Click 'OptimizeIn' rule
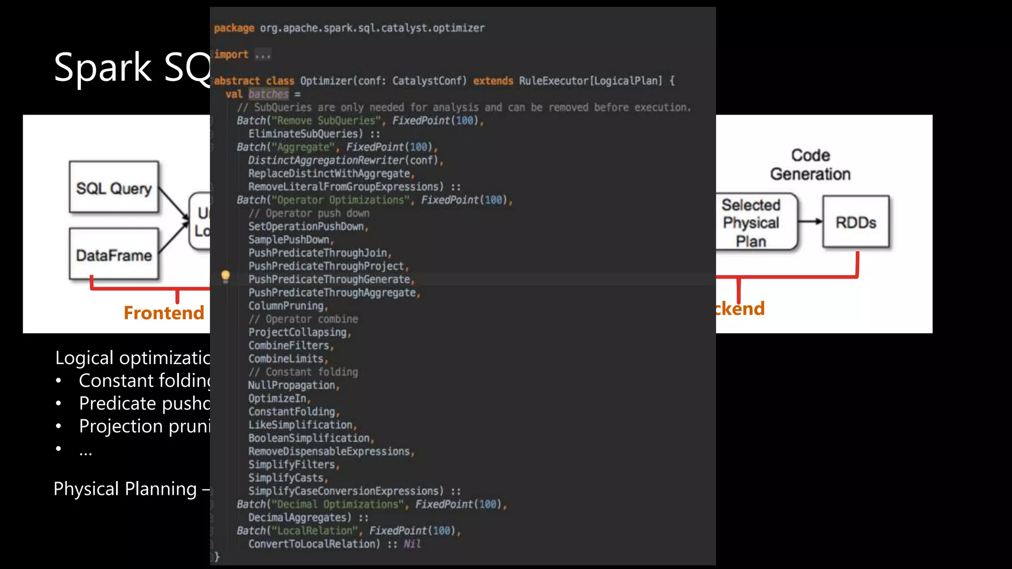Screen dimensions: 1012x569 point(277,399)
